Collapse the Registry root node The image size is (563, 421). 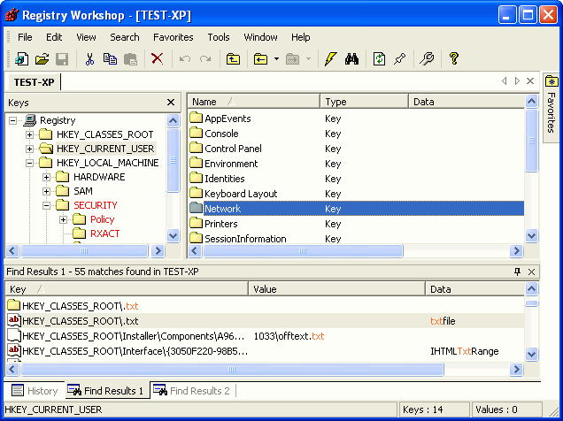point(12,120)
